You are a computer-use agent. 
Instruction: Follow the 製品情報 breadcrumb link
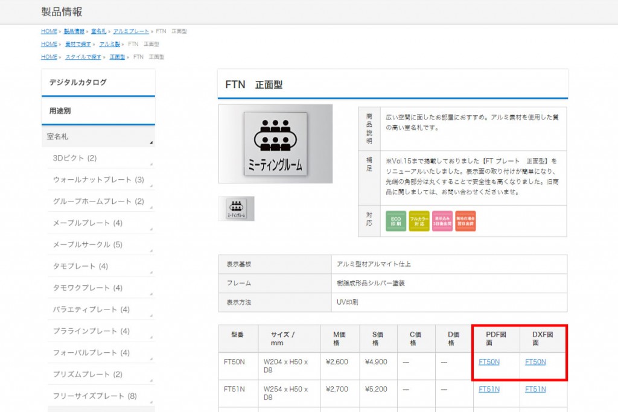coord(74,31)
